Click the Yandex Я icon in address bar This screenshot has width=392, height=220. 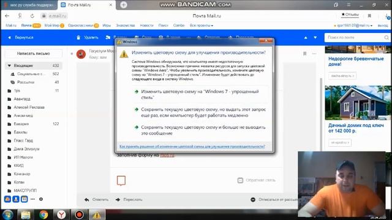tap(20, 16)
